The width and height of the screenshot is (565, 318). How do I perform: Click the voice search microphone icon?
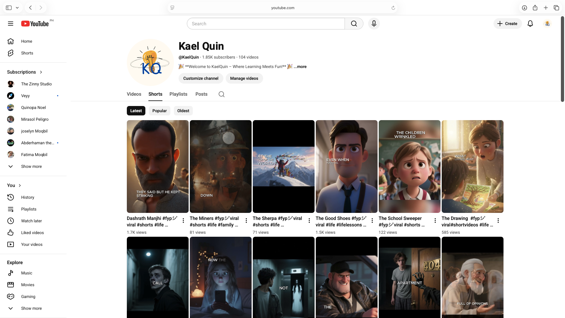[x=374, y=24]
